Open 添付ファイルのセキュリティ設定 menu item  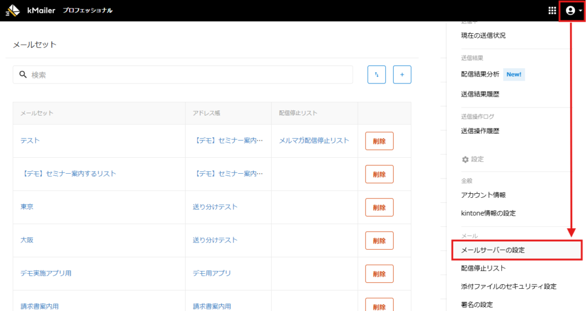click(x=508, y=286)
